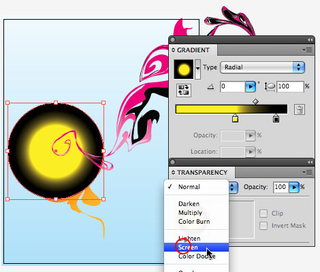Click the radial gradient fill thumbnail

(184, 69)
